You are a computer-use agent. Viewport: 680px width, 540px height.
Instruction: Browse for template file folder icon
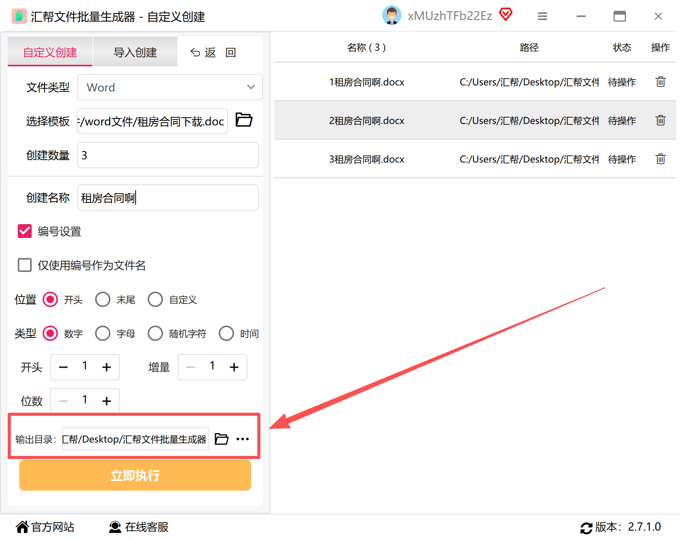(244, 120)
